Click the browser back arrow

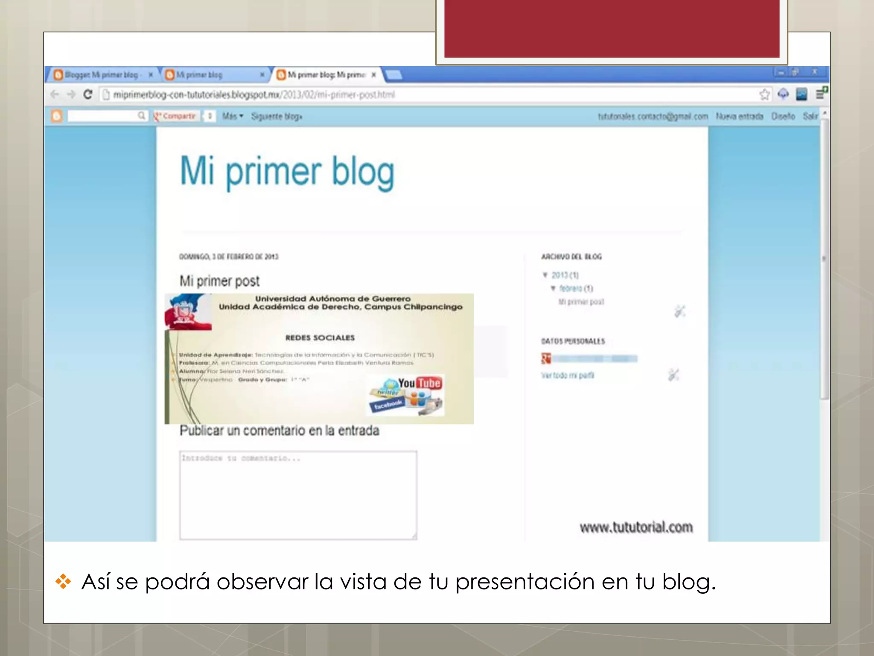click(x=55, y=94)
